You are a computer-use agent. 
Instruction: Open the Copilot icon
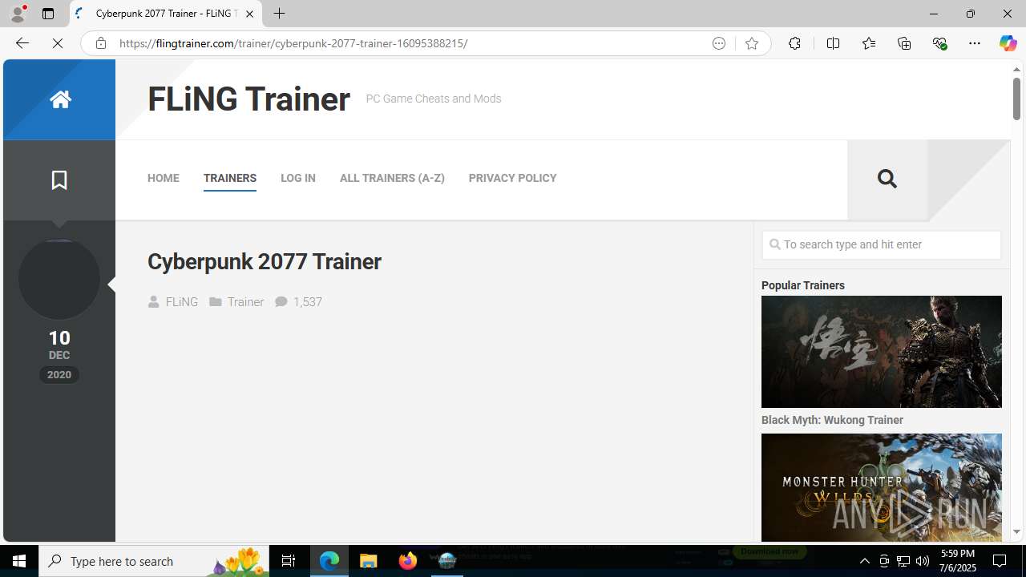click(1008, 43)
